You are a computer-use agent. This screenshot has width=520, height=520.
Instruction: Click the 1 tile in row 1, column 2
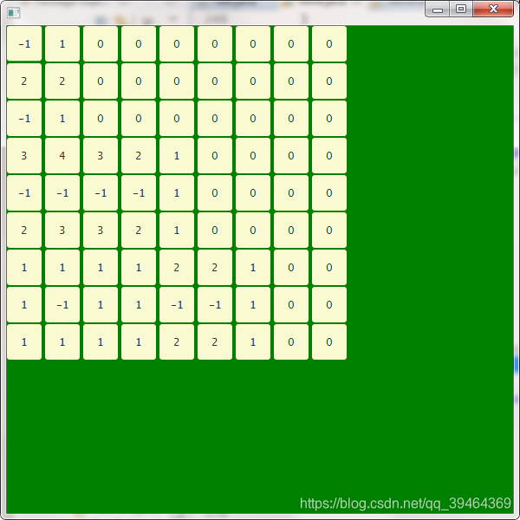click(x=62, y=44)
